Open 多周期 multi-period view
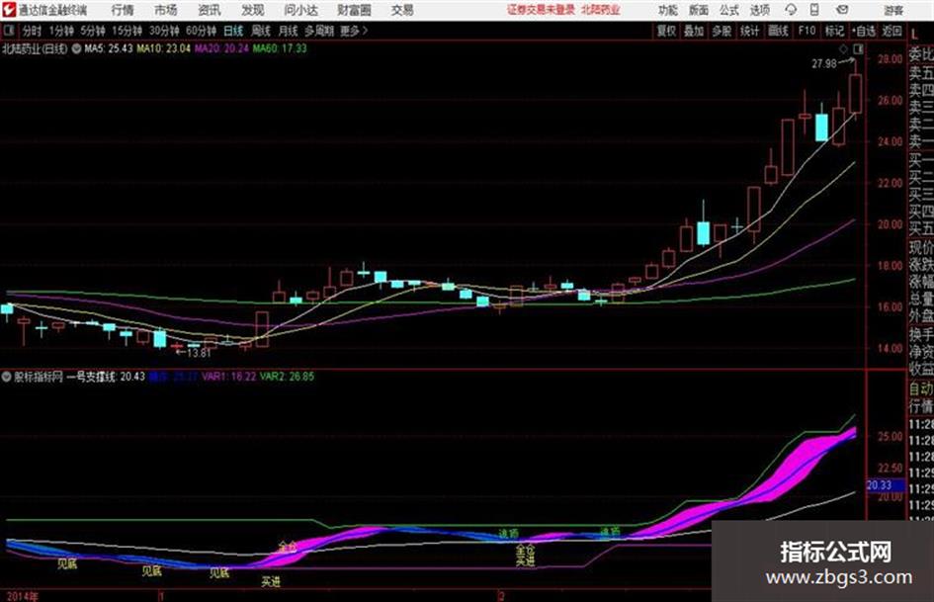Image resolution: width=934 pixels, height=602 pixels. pos(319,31)
